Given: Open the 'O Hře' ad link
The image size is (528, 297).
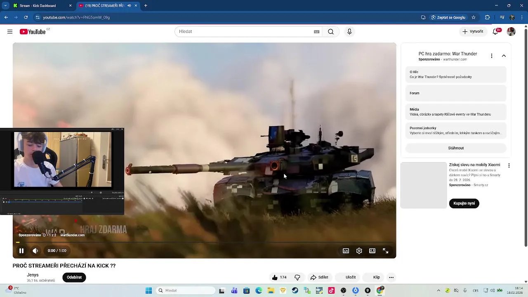Looking at the screenshot, I should [x=456, y=75].
